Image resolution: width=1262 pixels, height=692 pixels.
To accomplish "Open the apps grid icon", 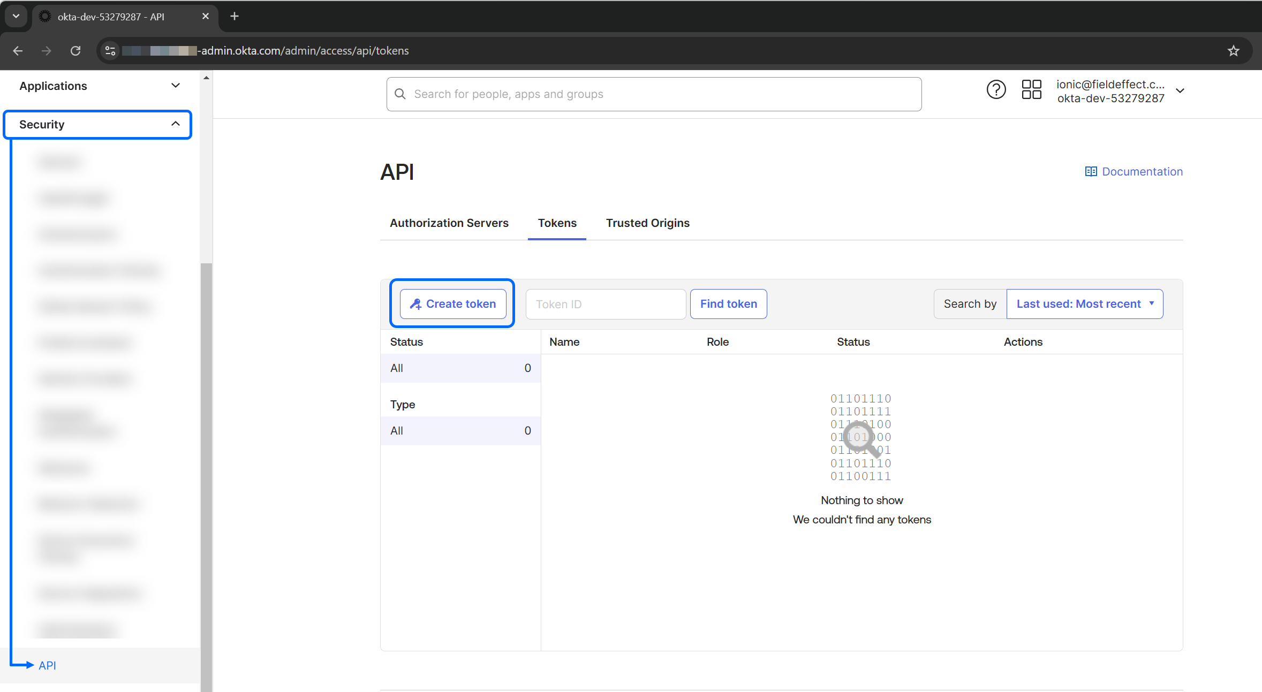I will [x=1031, y=89].
